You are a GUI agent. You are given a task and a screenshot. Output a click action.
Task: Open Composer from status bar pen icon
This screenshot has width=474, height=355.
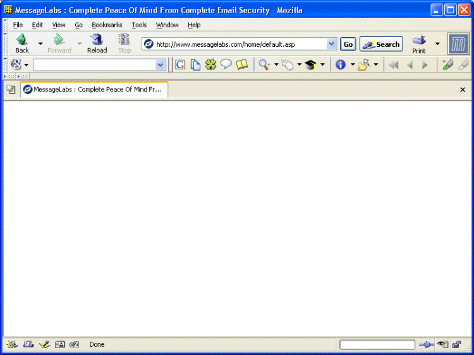44,344
